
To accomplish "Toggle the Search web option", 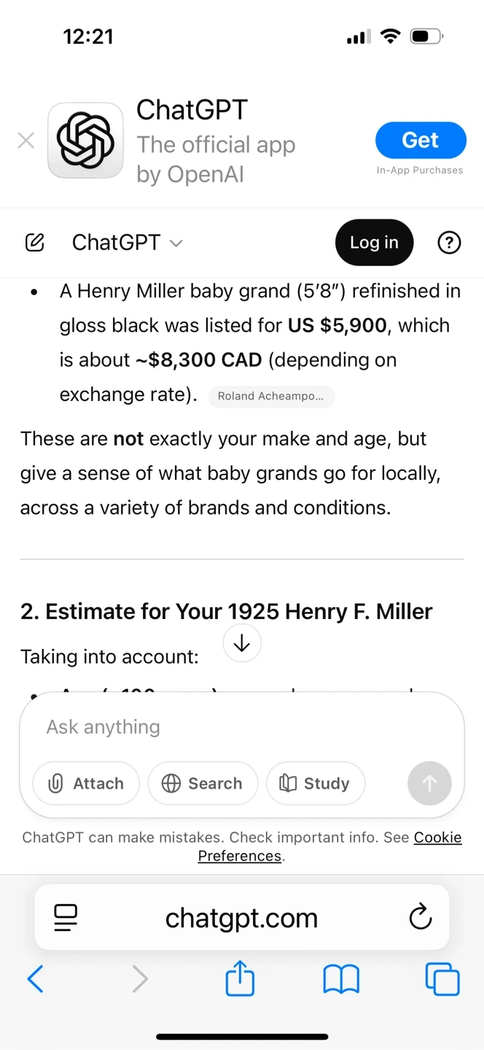I will click(x=203, y=783).
